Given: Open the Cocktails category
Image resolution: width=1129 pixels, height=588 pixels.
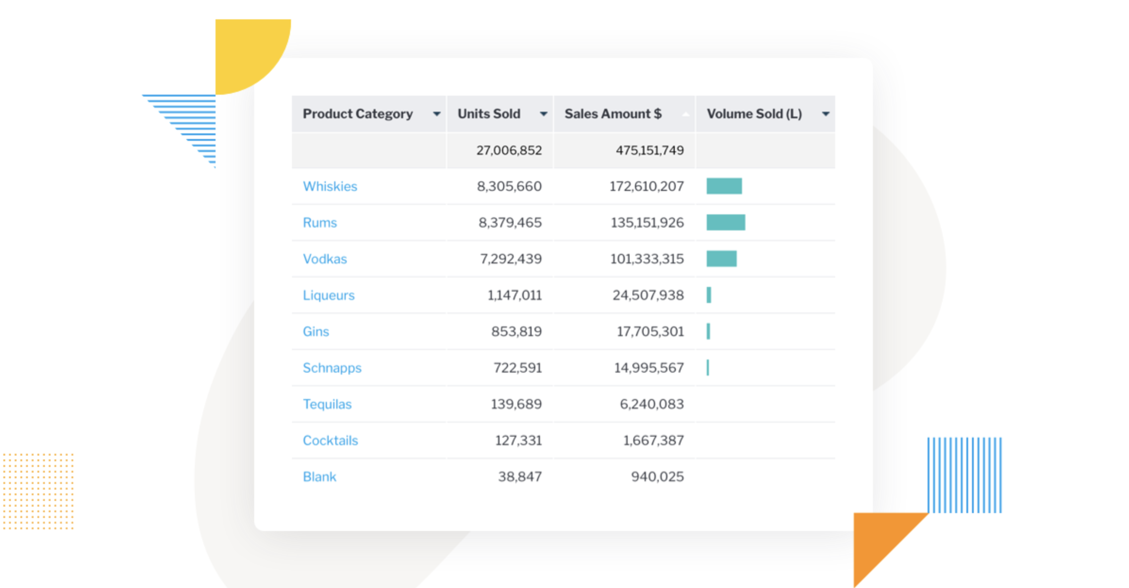Looking at the screenshot, I should (x=330, y=440).
